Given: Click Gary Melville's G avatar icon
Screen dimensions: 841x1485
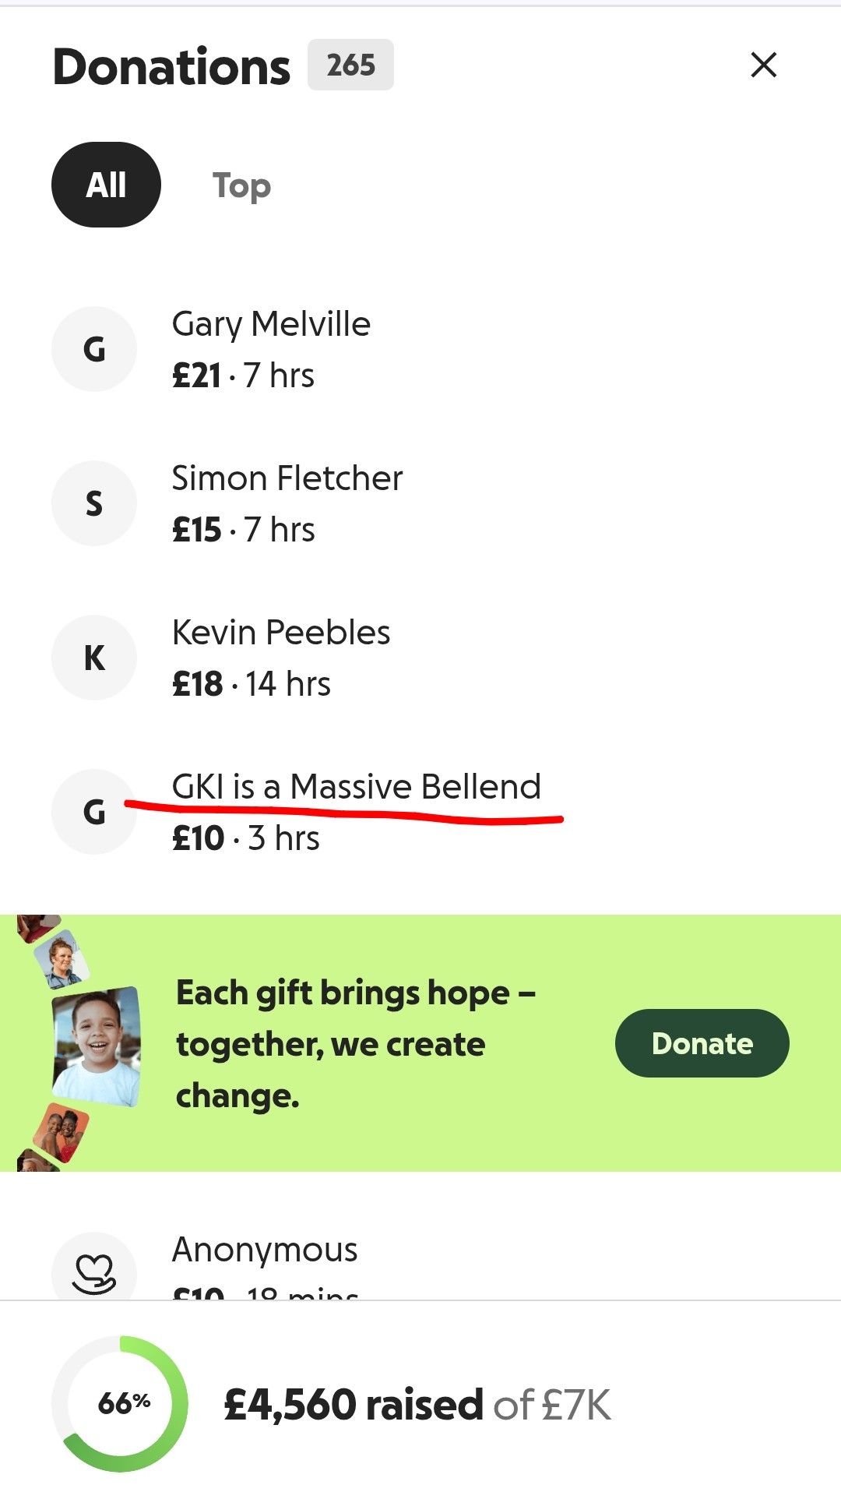Looking at the screenshot, I should pyautogui.click(x=94, y=349).
